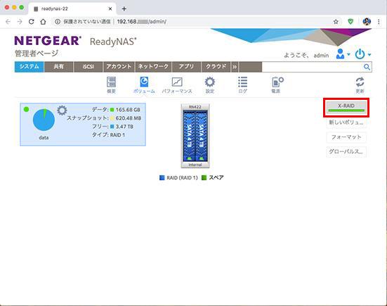This screenshot has height=306, width=387.
Task: Expand more tabs with » button
Action: (235, 67)
